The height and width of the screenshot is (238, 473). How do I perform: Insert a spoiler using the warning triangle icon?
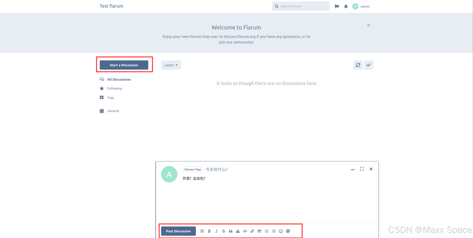point(238,231)
